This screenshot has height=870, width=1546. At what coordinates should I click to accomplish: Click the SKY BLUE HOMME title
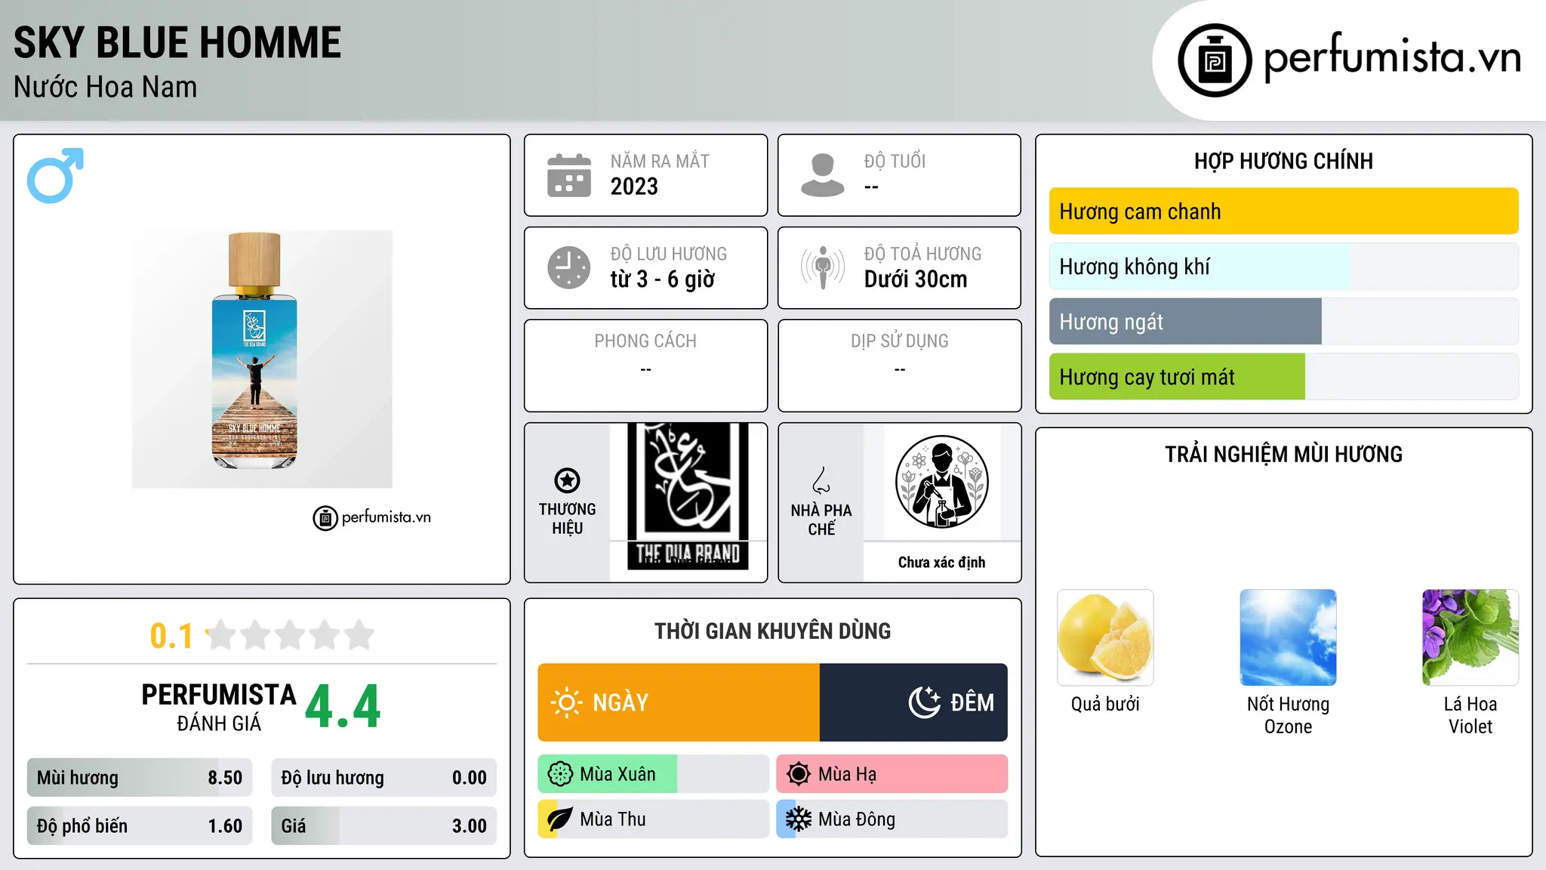click(x=177, y=43)
